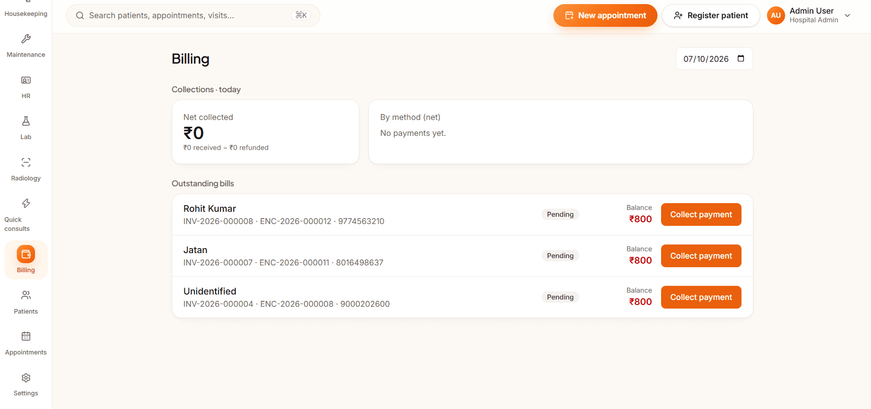
Task: Click the 'No payments yet.' text
Action: 413,133
